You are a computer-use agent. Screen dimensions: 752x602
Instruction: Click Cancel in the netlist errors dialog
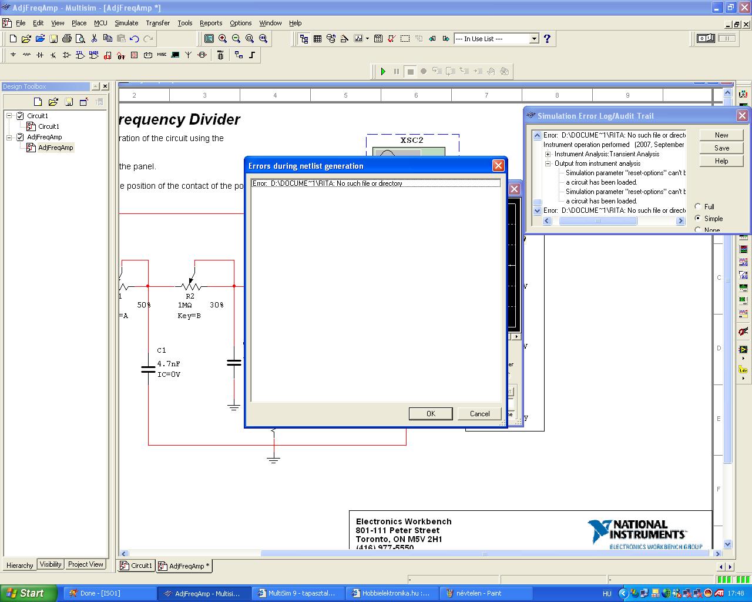point(479,414)
